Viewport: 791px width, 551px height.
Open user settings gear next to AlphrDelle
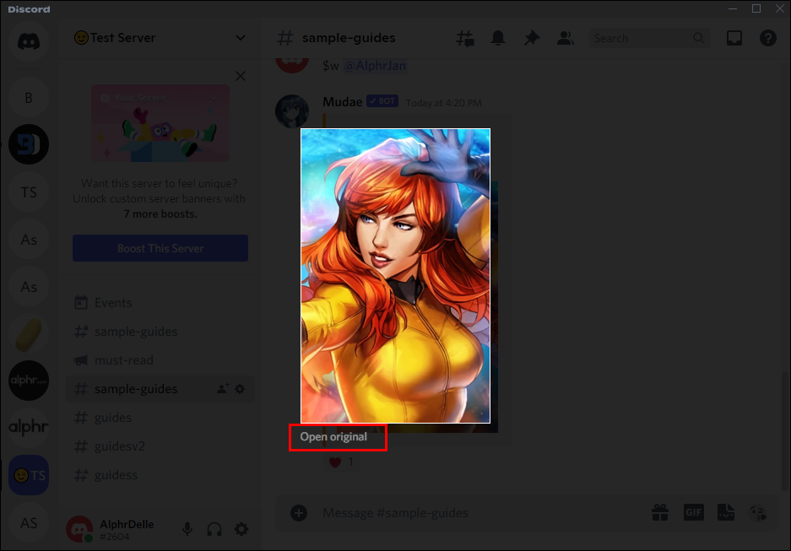coord(241,529)
